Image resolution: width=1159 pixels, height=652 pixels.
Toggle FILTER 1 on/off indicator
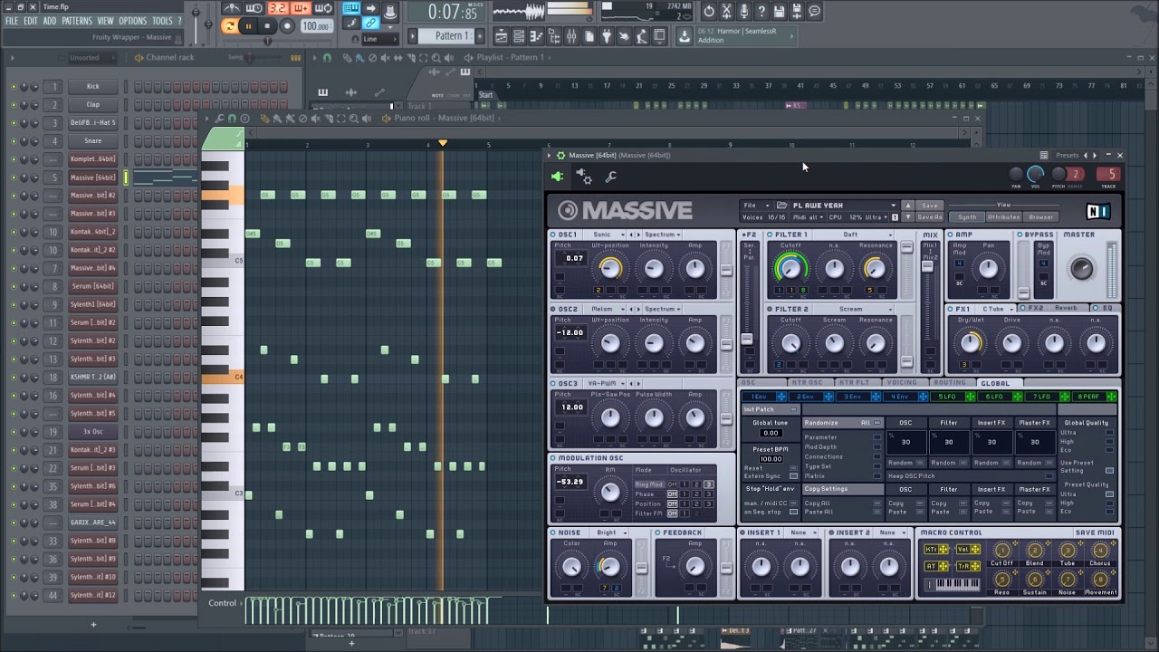770,235
